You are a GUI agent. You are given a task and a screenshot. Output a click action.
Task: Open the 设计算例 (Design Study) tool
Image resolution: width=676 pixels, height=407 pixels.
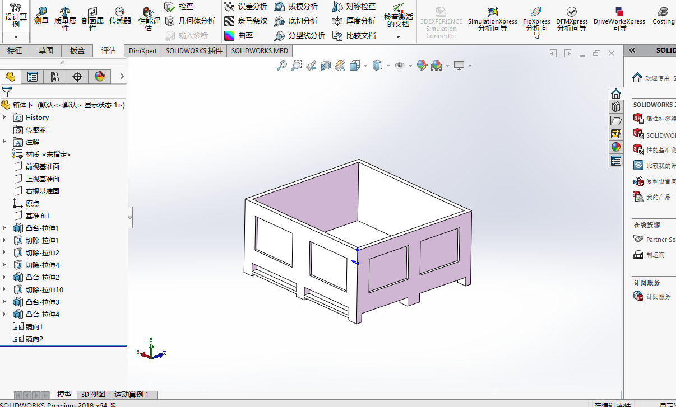(16, 15)
